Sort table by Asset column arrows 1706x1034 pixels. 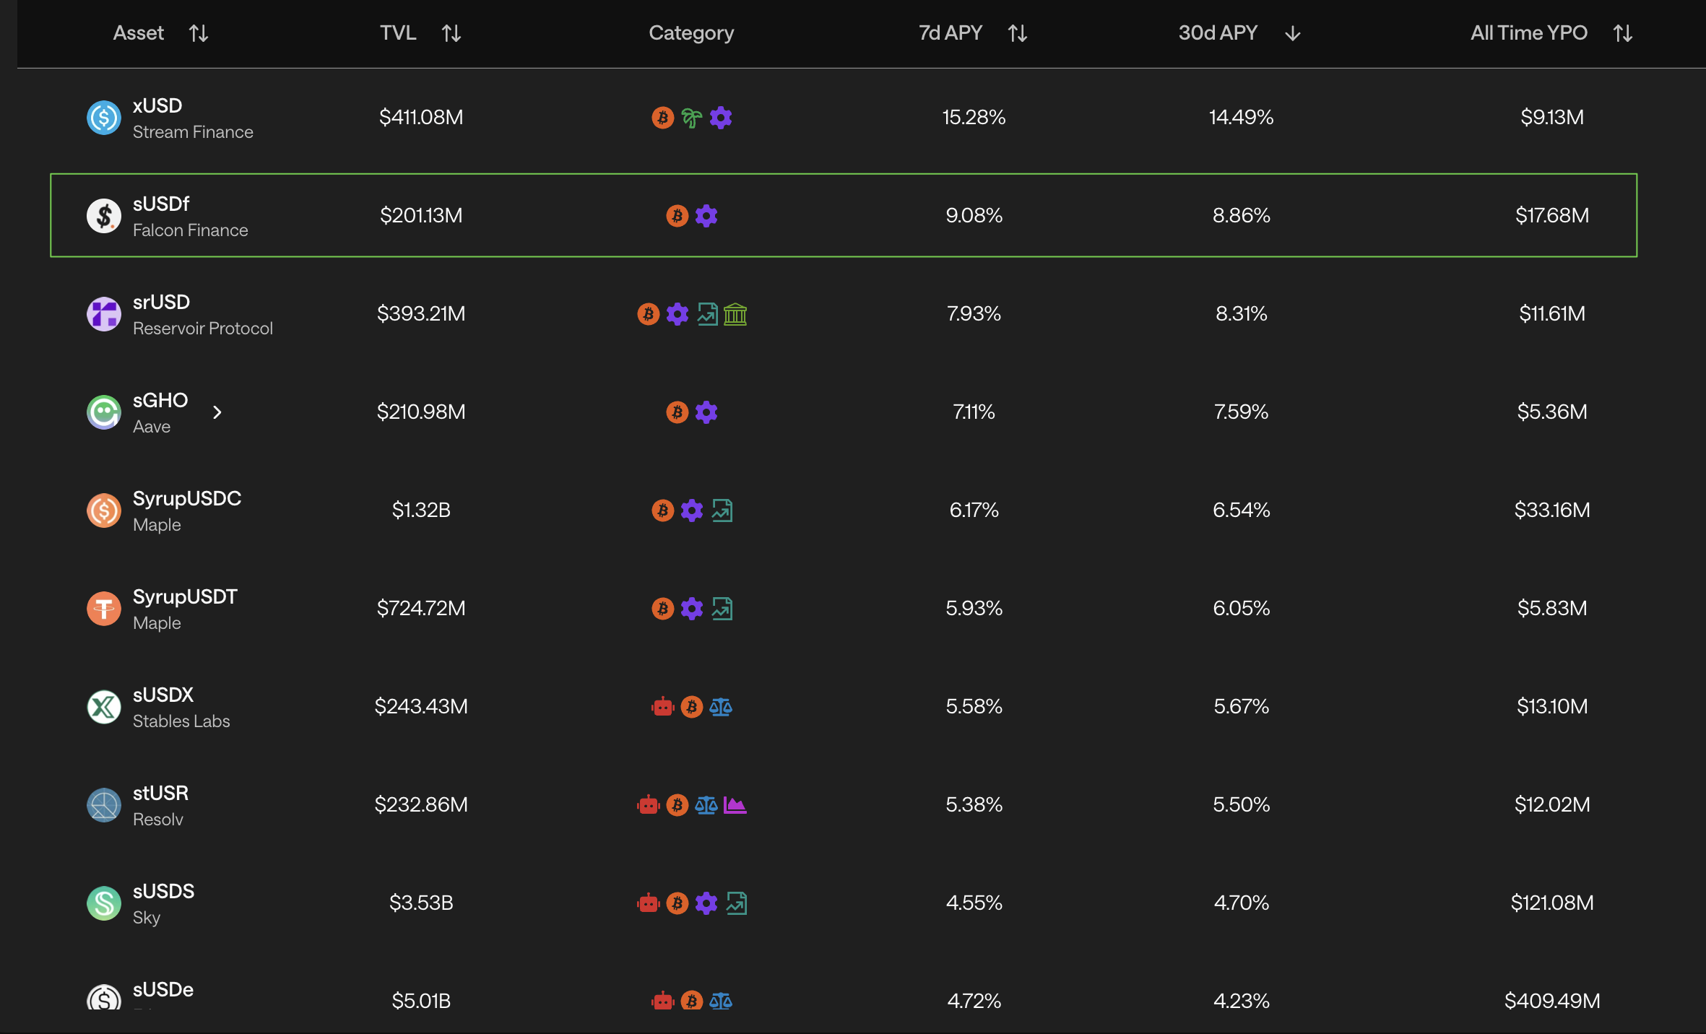pyautogui.click(x=199, y=33)
